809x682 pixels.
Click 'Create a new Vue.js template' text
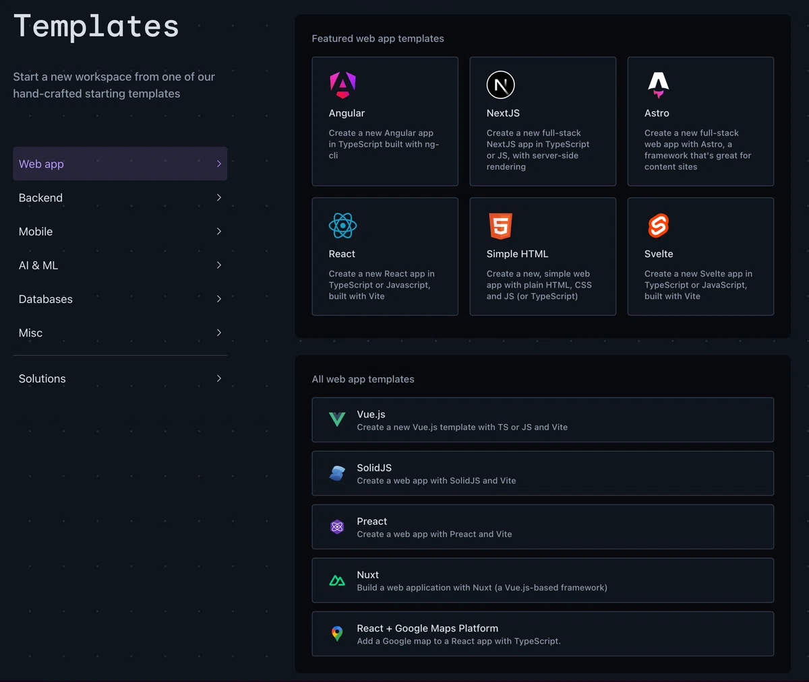(x=462, y=427)
